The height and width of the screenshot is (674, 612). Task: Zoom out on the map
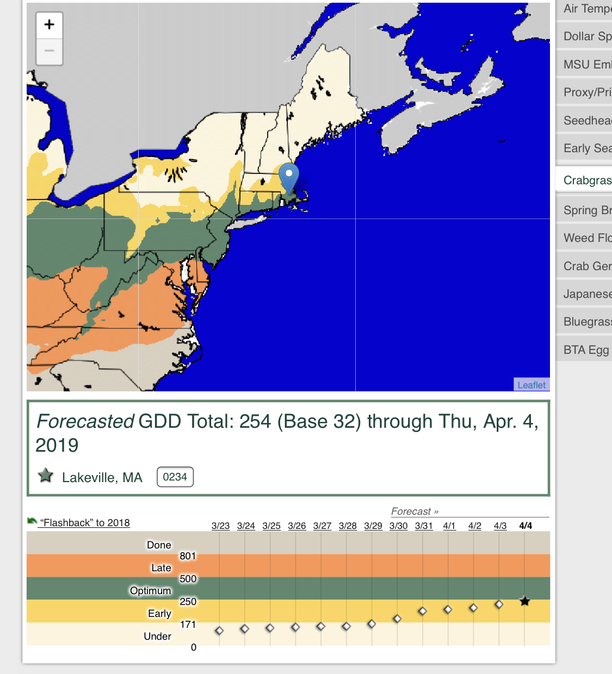[x=50, y=52]
